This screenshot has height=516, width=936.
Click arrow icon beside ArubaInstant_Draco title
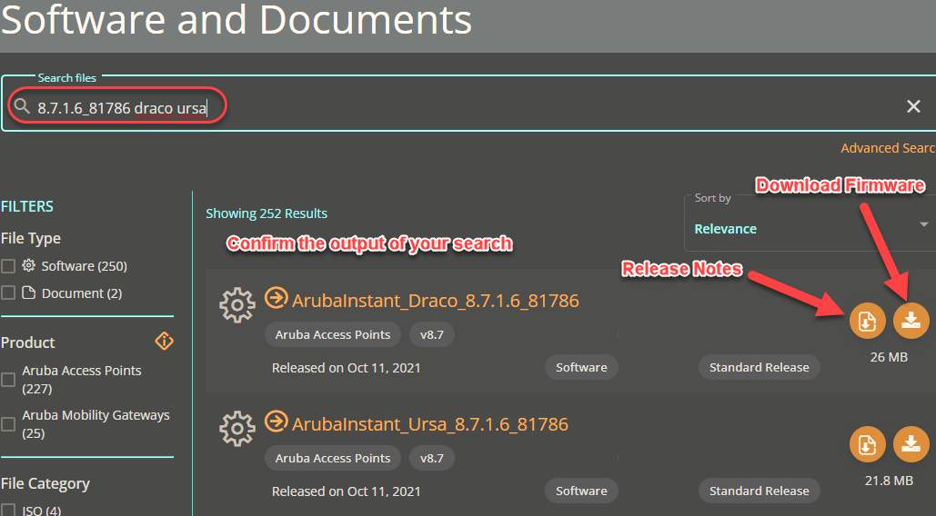276,297
